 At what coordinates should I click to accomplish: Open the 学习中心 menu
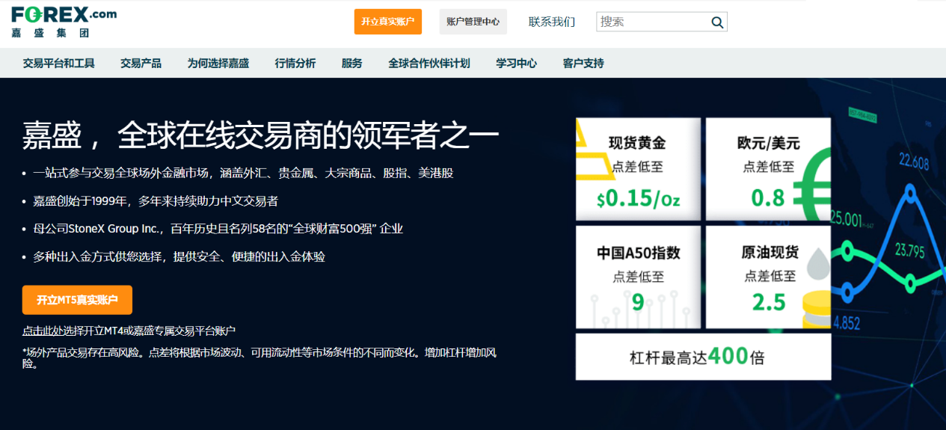(x=516, y=64)
